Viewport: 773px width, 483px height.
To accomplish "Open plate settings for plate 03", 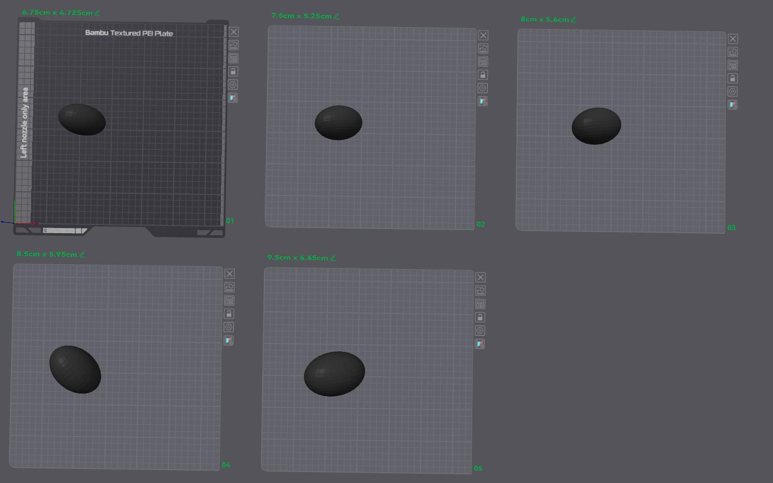I will 733,91.
